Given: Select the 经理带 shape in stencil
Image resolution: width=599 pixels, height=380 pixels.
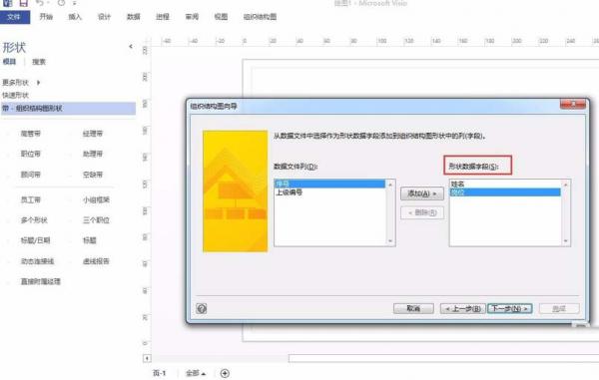Looking at the screenshot, I should pos(93,134).
